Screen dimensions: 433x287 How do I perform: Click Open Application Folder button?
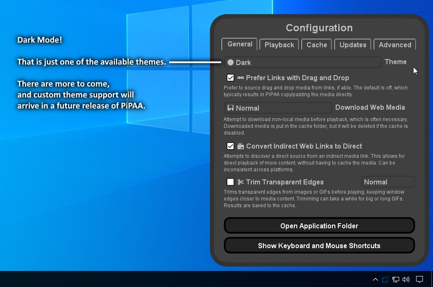click(x=319, y=225)
